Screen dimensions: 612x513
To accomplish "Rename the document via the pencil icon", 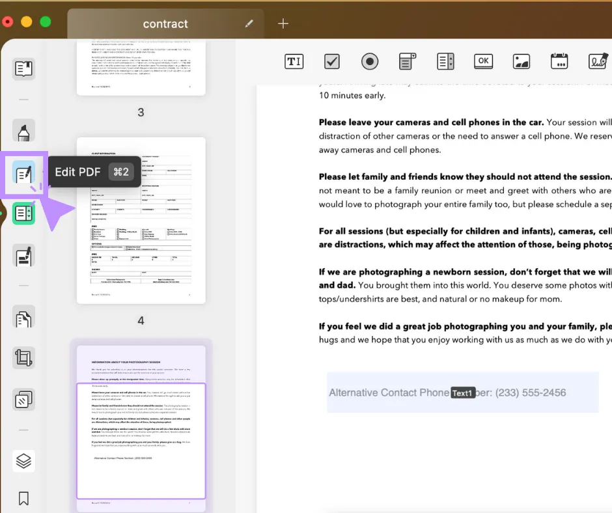I will click(x=249, y=23).
